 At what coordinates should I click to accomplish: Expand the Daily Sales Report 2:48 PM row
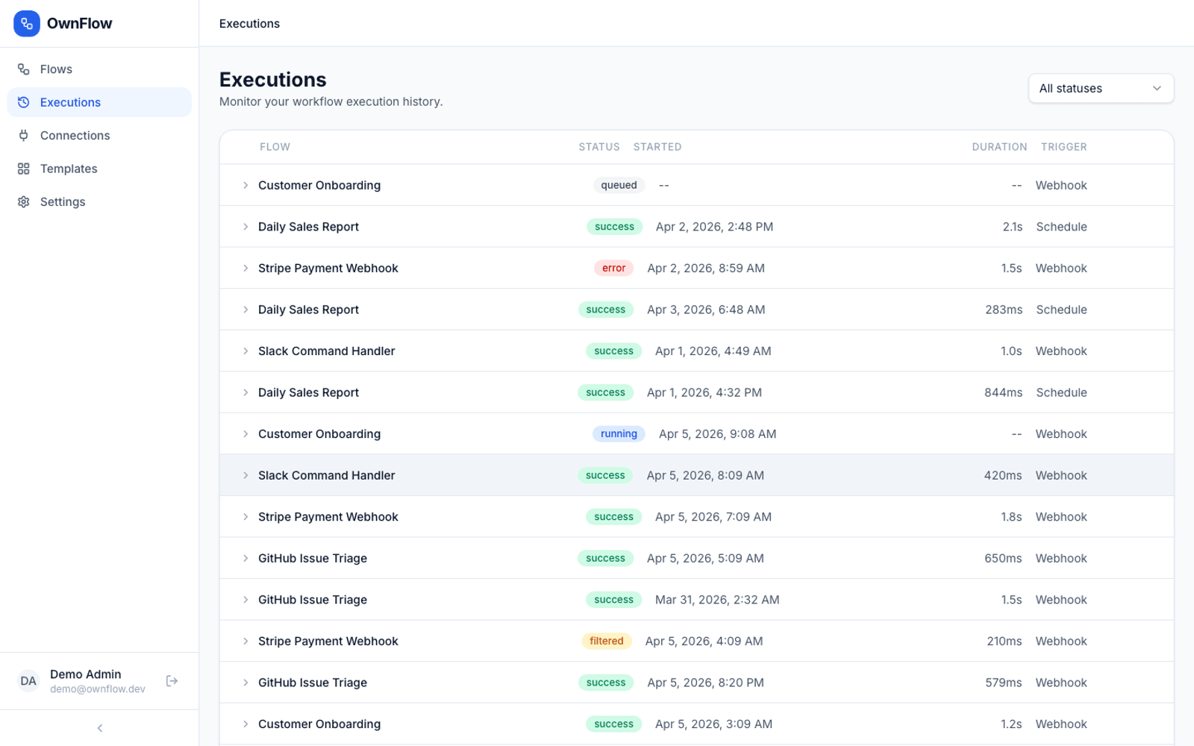[x=246, y=227]
